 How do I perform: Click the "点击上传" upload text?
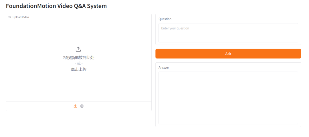click(78, 69)
